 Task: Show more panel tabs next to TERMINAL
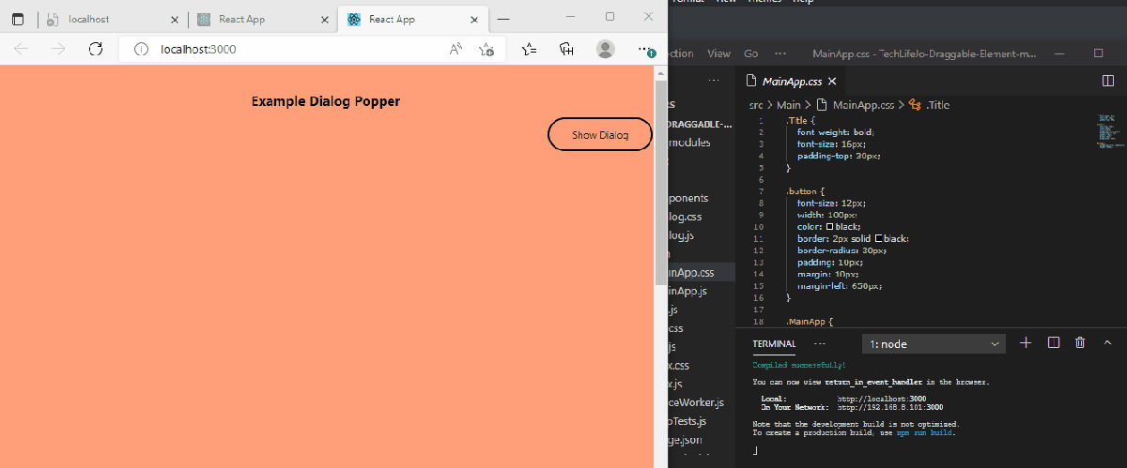click(x=820, y=343)
